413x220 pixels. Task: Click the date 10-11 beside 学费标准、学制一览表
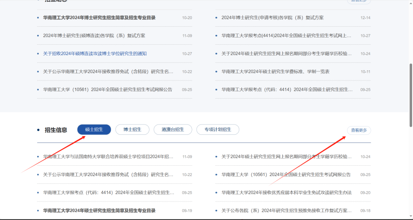[x=365, y=71]
